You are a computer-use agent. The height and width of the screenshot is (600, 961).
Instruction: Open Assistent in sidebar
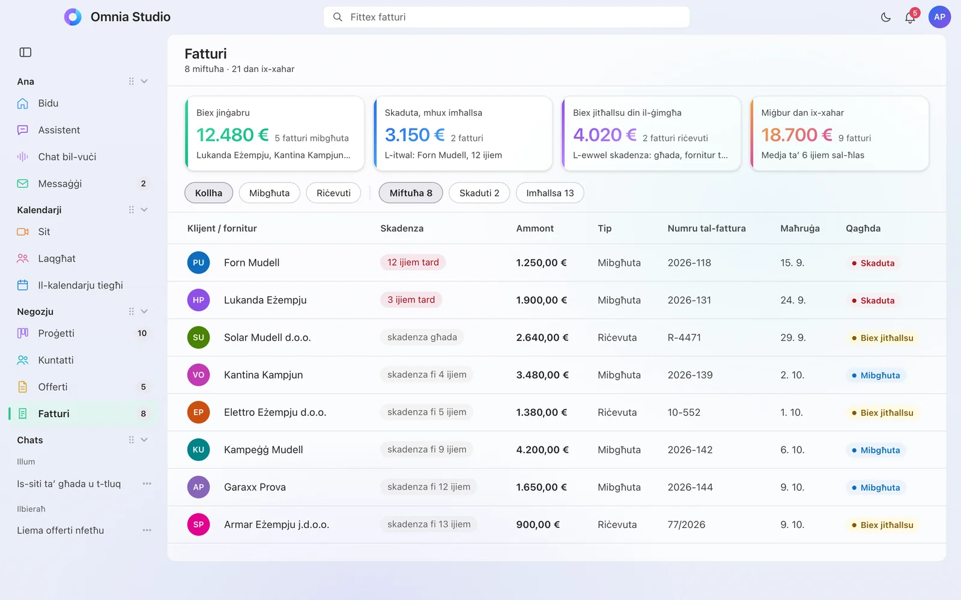[82, 130]
